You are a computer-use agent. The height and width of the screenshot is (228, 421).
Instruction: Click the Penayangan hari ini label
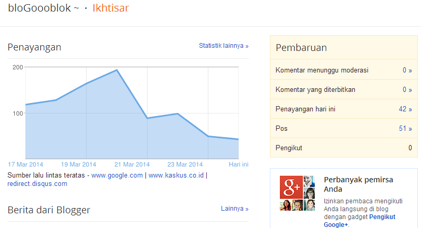click(306, 109)
